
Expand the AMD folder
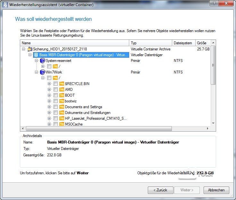(x=49, y=90)
